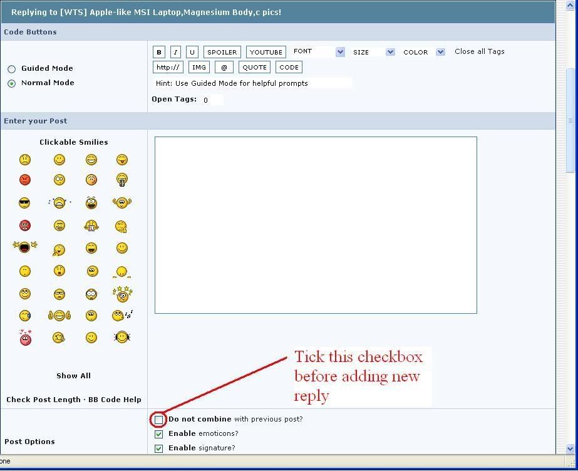Click the page's vertical scrollbar thumb
Viewport: 578px width, 471px height.
tap(570, 119)
